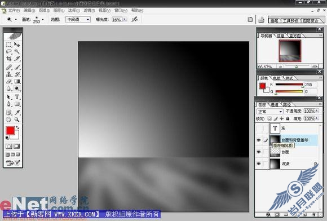Open Layers panel options menu
327x221 pixels.
tap(321, 104)
